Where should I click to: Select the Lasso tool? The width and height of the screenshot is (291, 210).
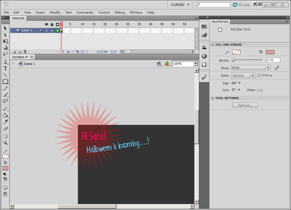click(x=5, y=54)
